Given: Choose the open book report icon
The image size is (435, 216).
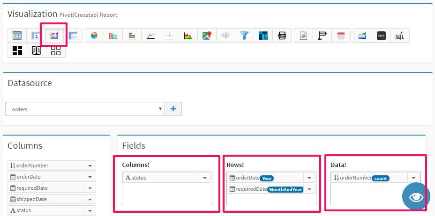Looking at the screenshot, I should coord(37,50).
